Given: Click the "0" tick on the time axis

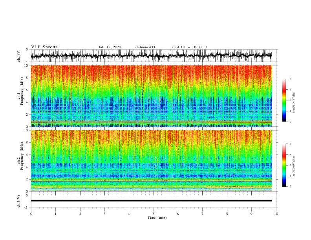Looking at the screenshot, I should (31, 214).
